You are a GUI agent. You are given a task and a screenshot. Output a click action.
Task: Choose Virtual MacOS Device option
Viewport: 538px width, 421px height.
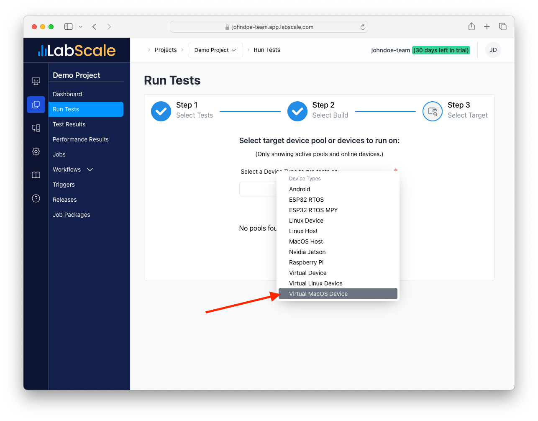click(338, 294)
